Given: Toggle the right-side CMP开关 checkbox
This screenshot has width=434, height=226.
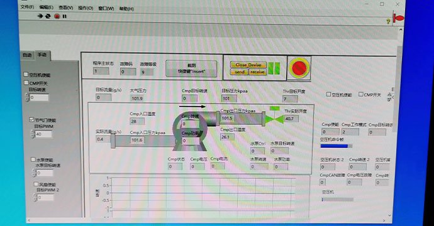Looking at the screenshot, I should point(360,94).
